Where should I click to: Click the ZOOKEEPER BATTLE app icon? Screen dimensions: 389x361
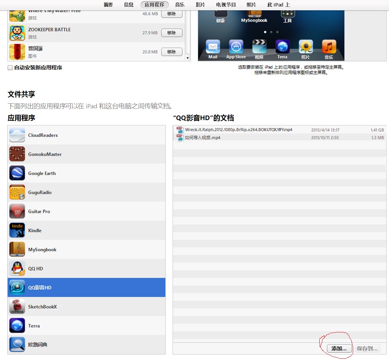[x=17, y=33]
